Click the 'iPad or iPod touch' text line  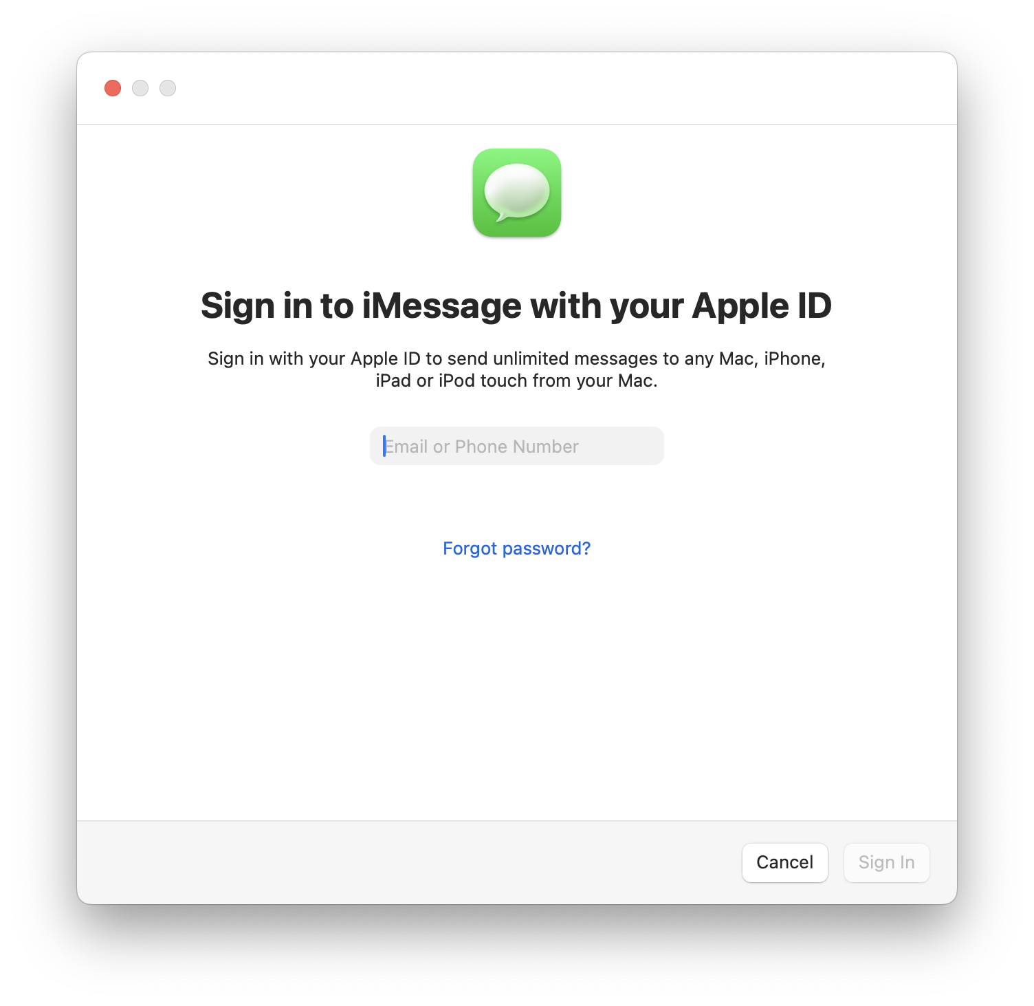pos(517,381)
